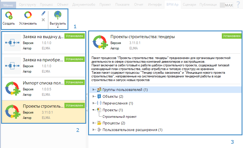Toggle the MAX switch in top bar
Image resolution: width=243 pixels, height=148 pixels.
[226, 5]
